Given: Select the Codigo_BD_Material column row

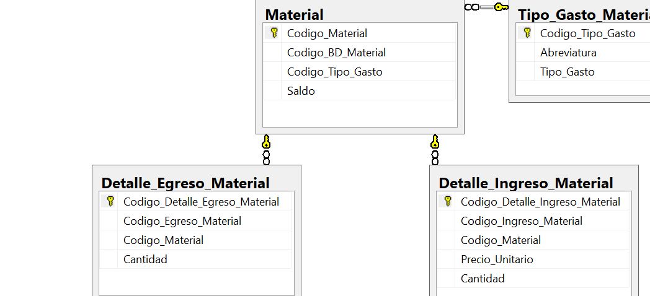Looking at the screenshot, I should tap(360, 53).
